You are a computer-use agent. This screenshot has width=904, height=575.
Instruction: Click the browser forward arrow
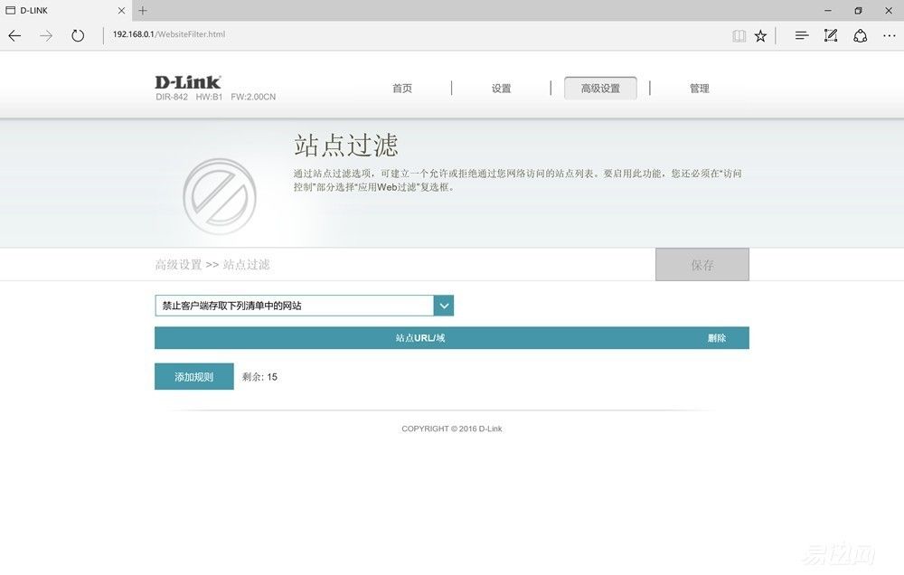(x=46, y=36)
